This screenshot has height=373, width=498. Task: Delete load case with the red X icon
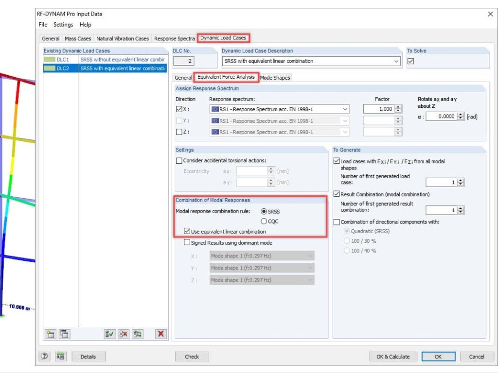point(160,334)
